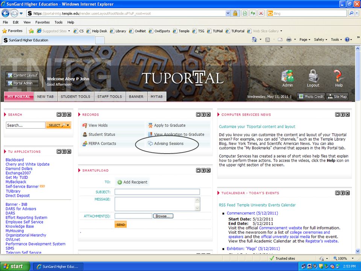Click the SunGard Higher Educ... taskbar button
The height and width of the screenshot is (271, 361).
[x=58, y=266]
